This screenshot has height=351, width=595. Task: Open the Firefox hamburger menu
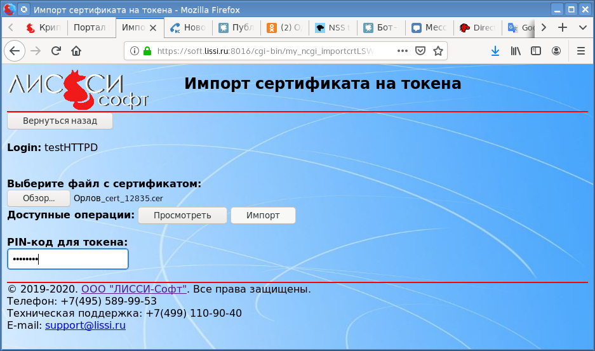pyautogui.click(x=580, y=51)
